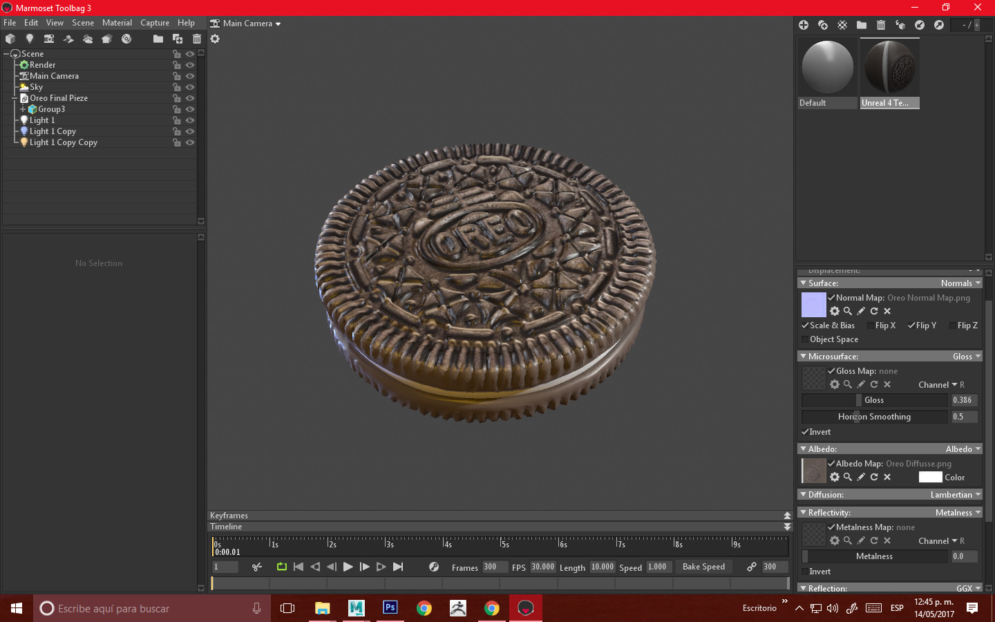The height and width of the screenshot is (622, 995).
Task: Jump to the last frame of the timeline
Action: (398, 567)
